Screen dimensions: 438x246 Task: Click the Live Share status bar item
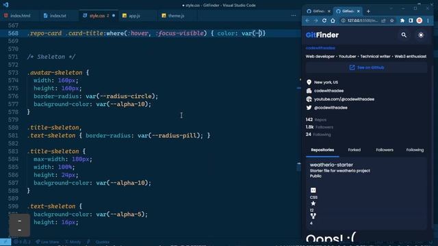pyautogui.click(x=47, y=242)
